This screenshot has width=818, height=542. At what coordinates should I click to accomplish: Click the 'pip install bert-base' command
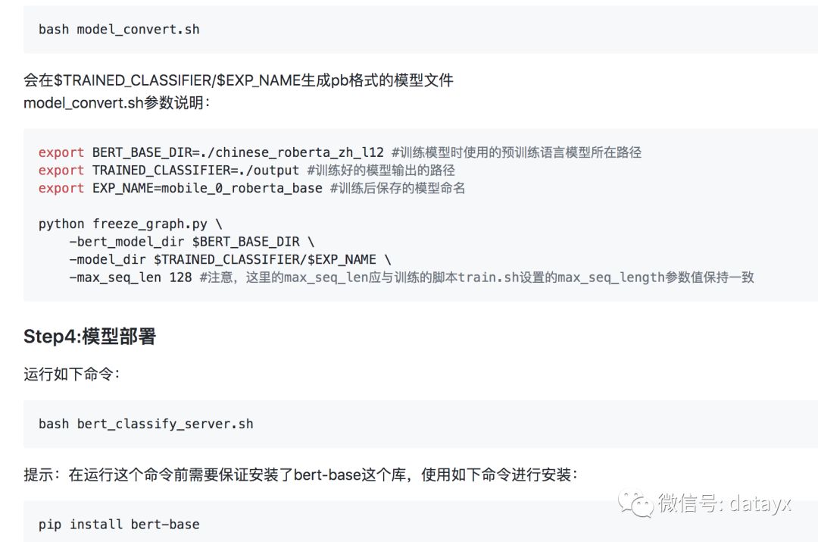tap(119, 525)
